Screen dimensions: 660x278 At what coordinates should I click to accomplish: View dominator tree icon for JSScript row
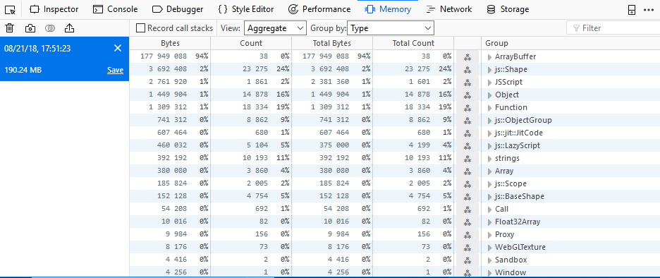[x=468, y=82]
